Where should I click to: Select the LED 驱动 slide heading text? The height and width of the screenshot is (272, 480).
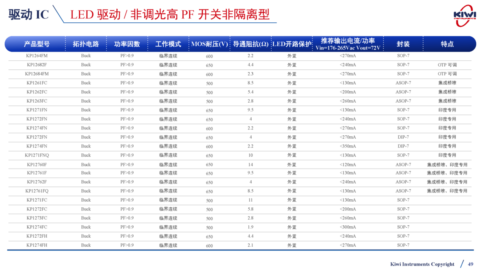[x=170, y=14]
